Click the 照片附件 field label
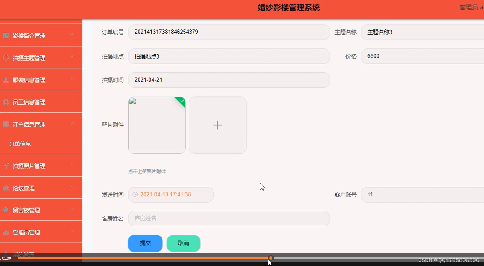The height and width of the screenshot is (266, 484). click(113, 125)
